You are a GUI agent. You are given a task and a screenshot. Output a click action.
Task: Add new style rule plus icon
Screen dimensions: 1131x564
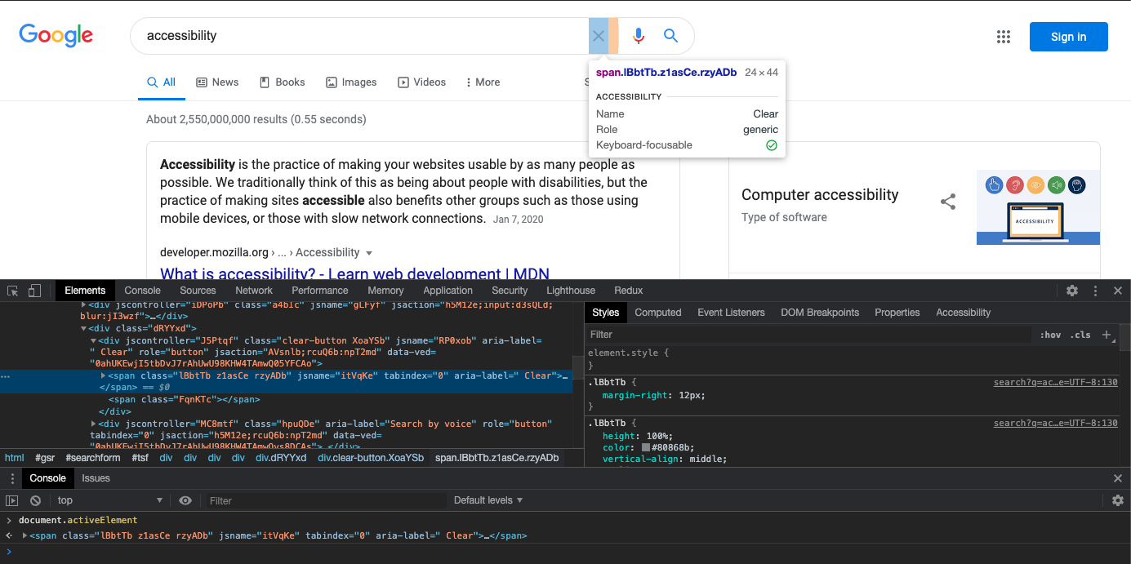(x=1107, y=335)
